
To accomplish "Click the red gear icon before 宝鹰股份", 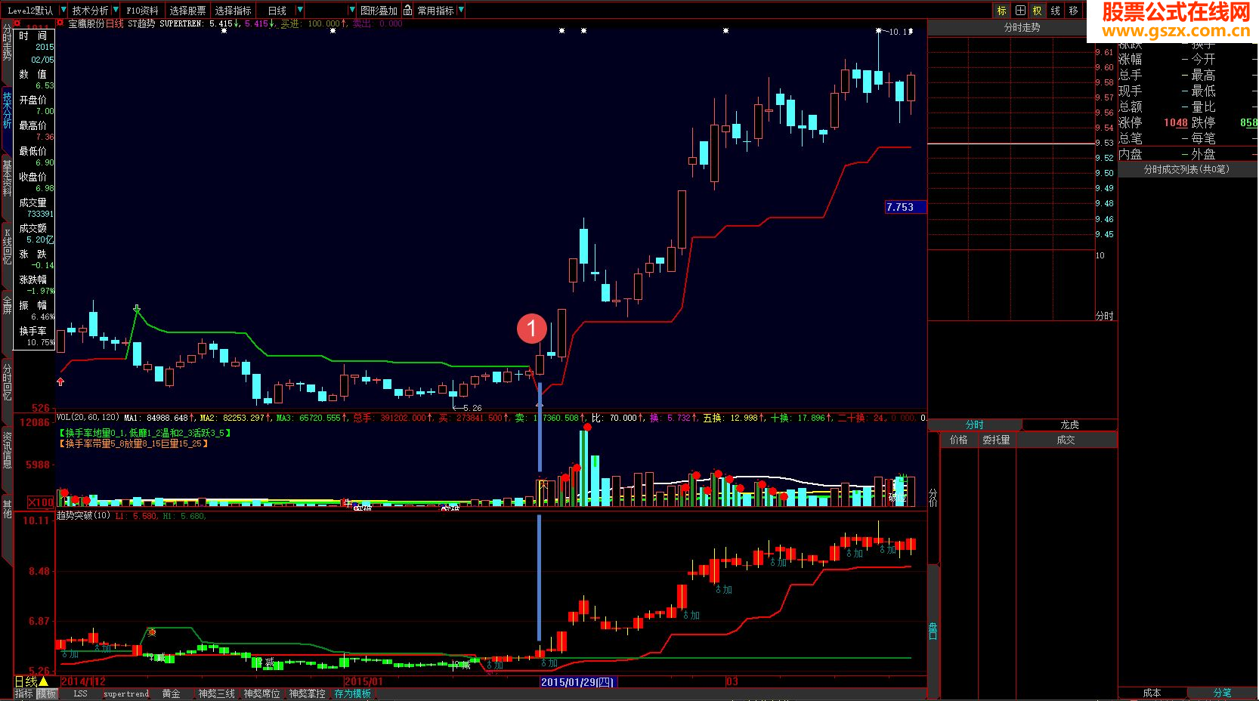I will click(x=60, y=23).
